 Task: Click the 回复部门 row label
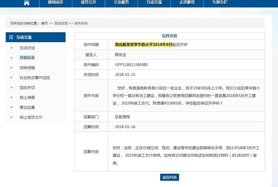[91, 117]
